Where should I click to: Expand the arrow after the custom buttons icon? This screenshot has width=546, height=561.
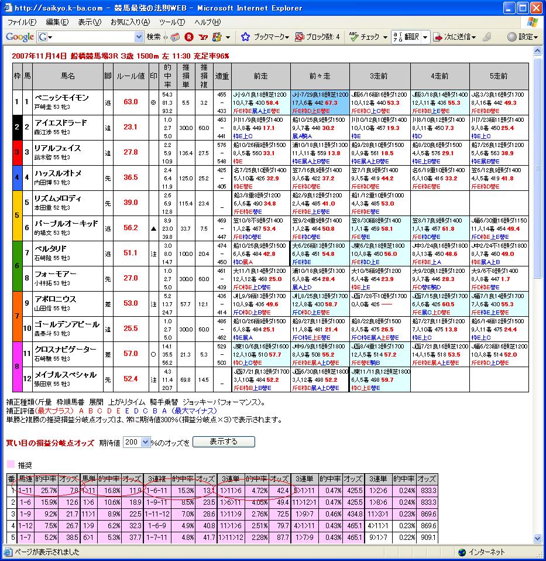click(228, 37)
